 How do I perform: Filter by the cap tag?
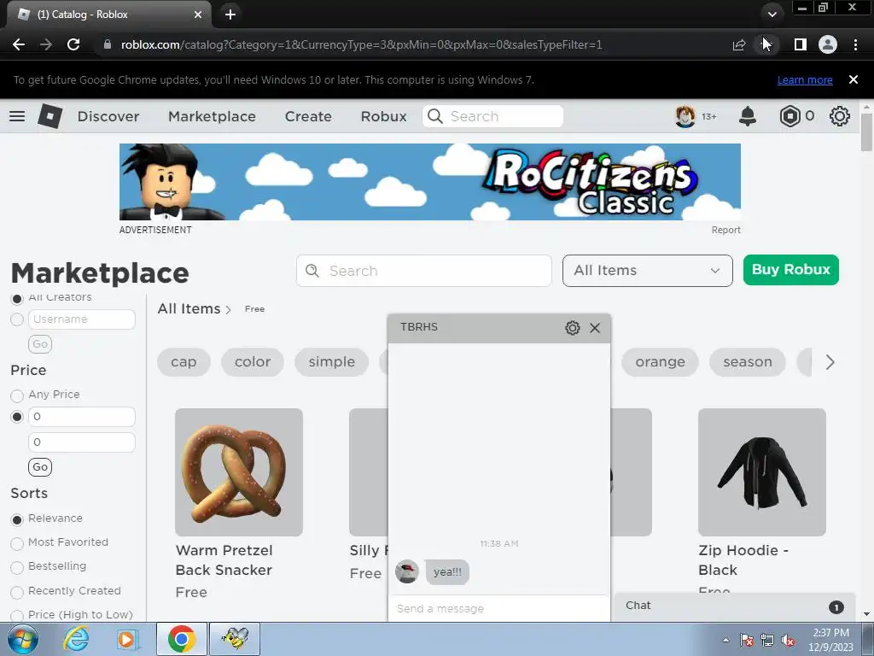184,362
